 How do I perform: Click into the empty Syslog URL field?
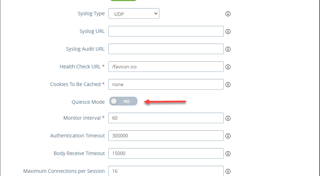click(x=166, y=31)
